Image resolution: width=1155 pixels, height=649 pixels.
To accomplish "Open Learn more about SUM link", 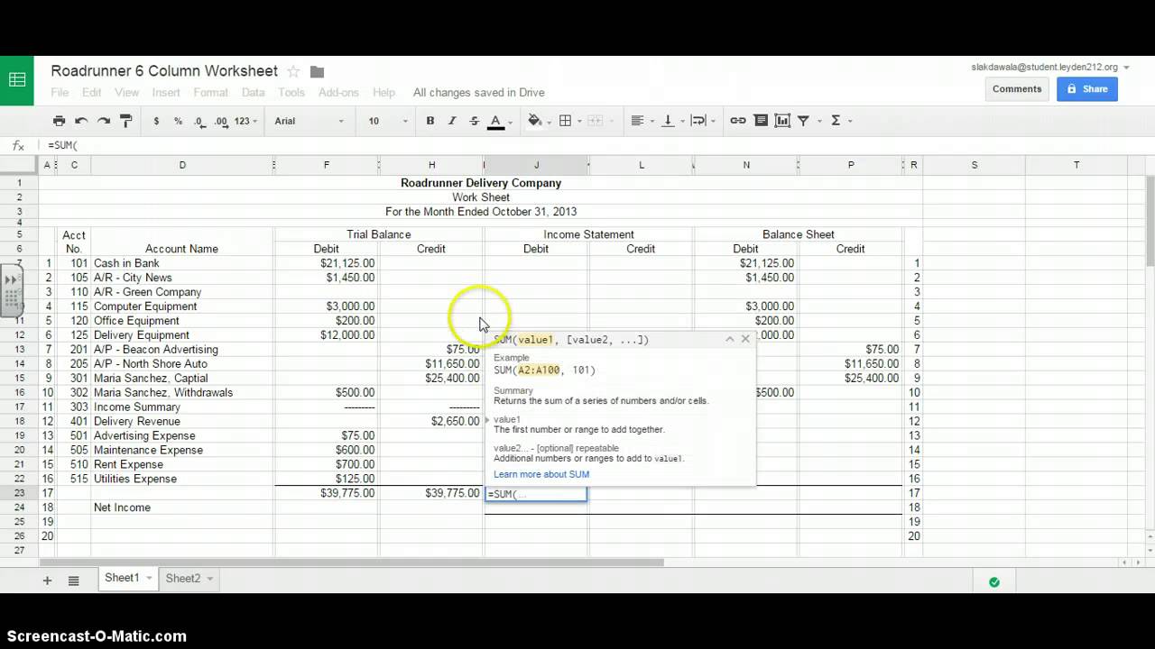I will point(541,474).
